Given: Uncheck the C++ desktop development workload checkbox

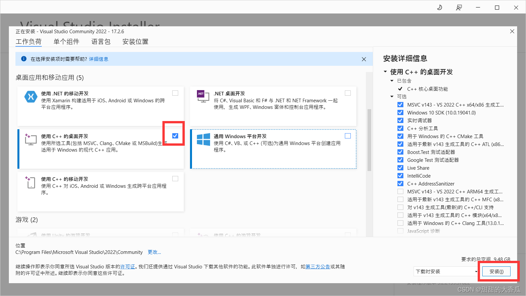Looking at the screenshot, I should coord(175,136).
